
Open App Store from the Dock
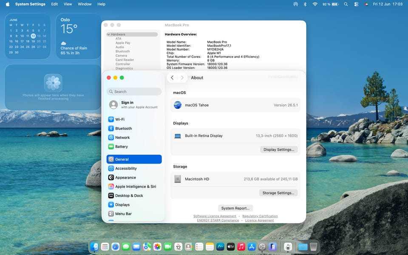252,246
